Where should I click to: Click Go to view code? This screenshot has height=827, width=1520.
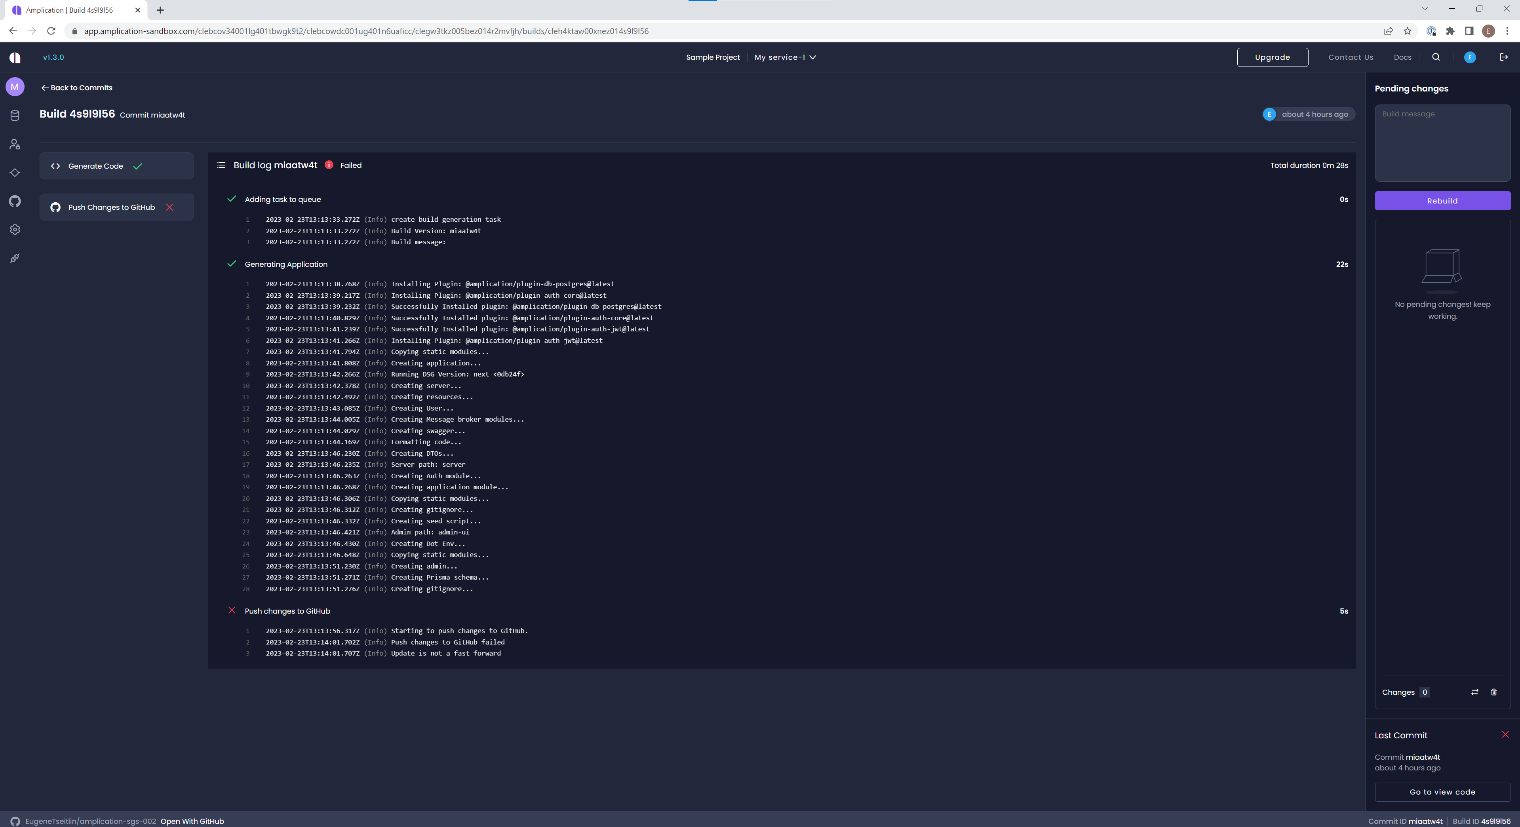point(1442,792)
